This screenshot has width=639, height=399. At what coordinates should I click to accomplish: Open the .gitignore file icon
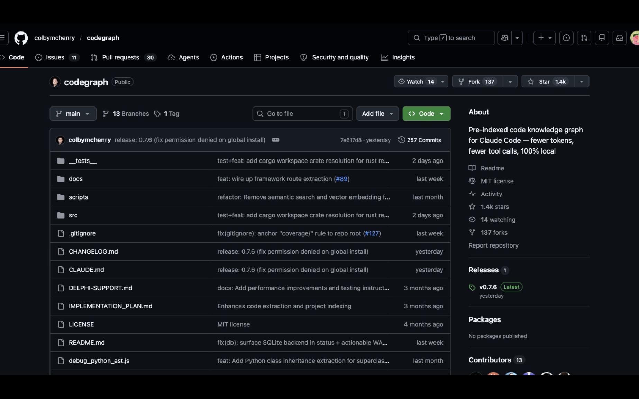[61, 233]
